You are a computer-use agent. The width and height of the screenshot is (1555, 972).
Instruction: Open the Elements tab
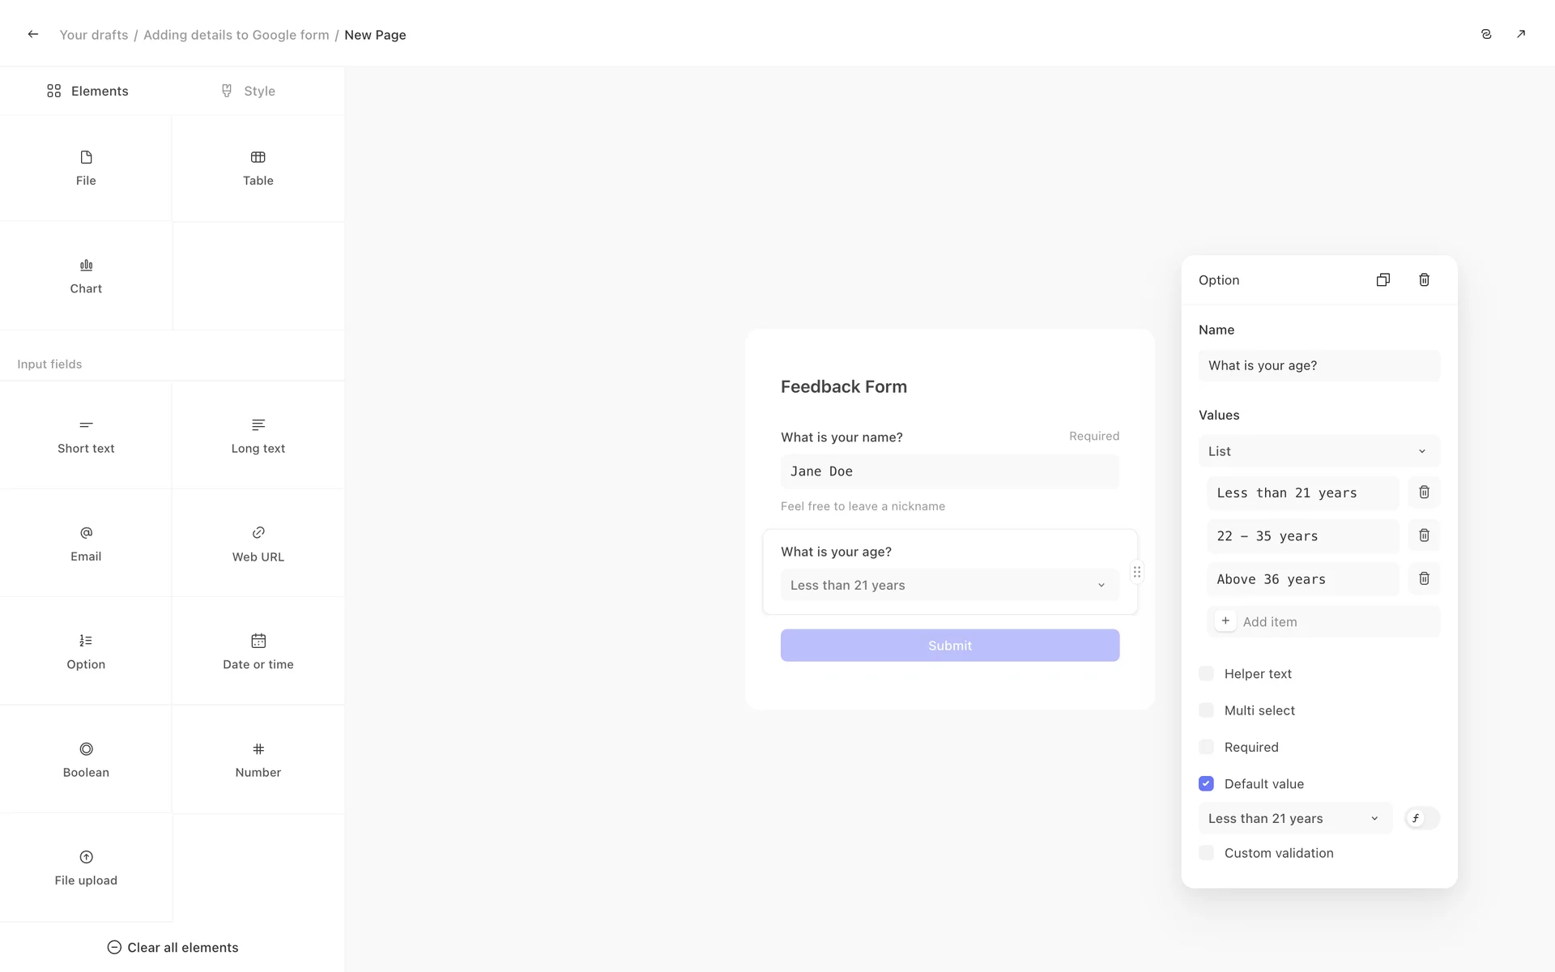pos(87,91)
